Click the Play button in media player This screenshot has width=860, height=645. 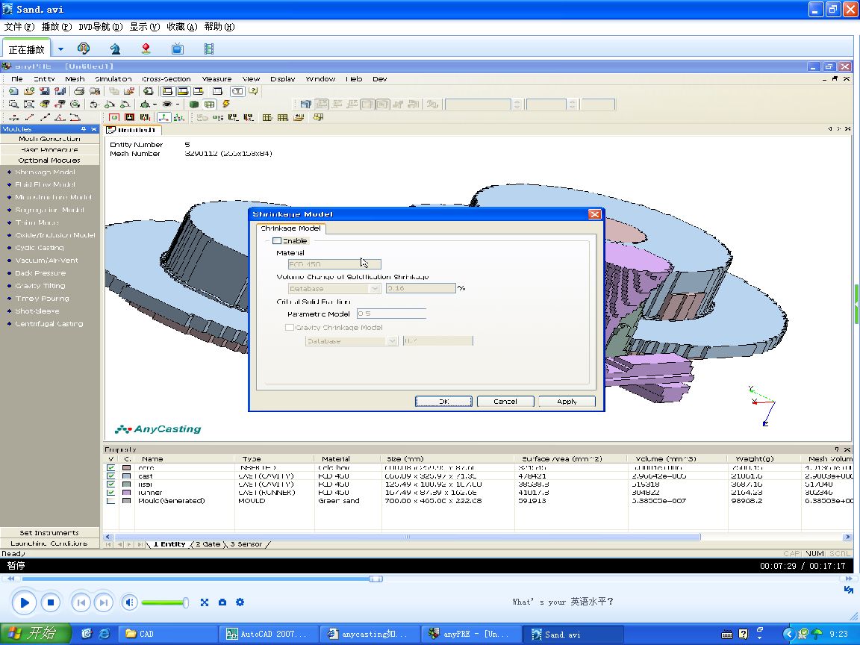[x=24, y=602]
